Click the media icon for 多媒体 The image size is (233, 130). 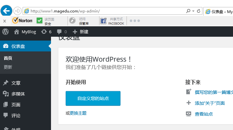pyautogui.click(x=6, y=94)
